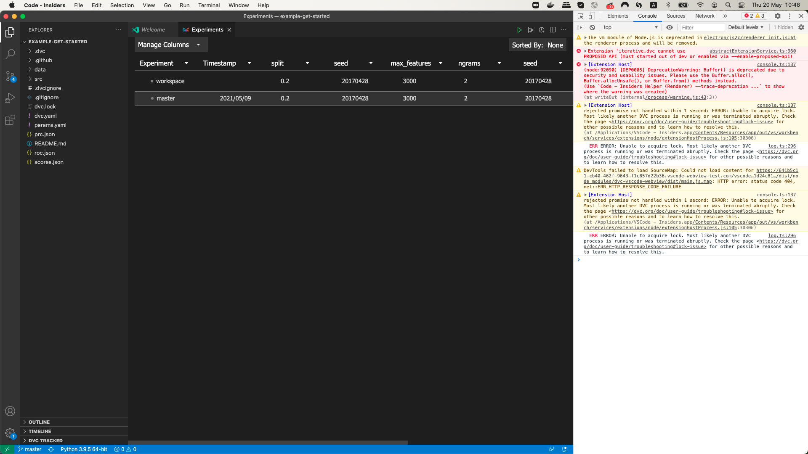Switch to the Welcome tab
808x454 pixels.
pos(153,30)
